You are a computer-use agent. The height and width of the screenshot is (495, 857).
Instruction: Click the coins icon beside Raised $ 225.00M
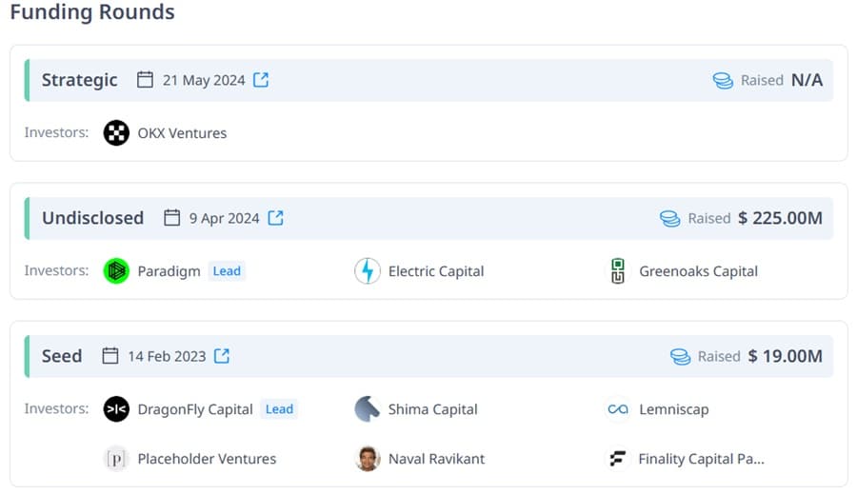tap(670, 219)
